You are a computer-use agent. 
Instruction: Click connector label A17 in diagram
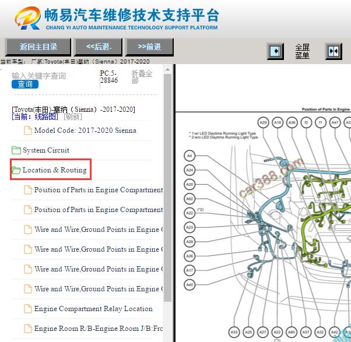click(189, 270)
